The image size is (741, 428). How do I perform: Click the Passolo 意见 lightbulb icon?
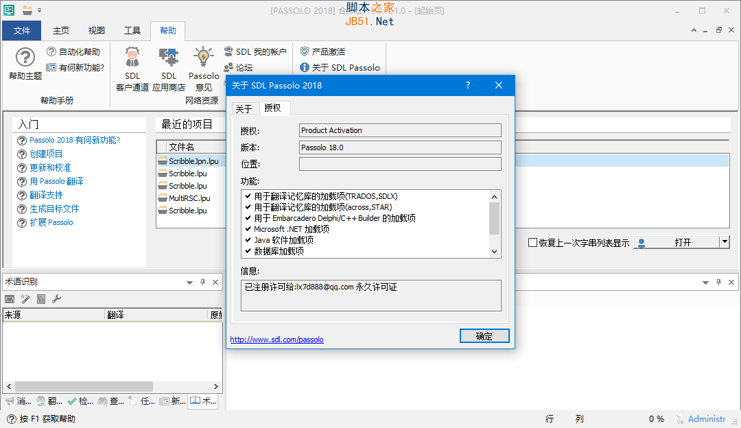pyautogui.click(x=204, y=58)
